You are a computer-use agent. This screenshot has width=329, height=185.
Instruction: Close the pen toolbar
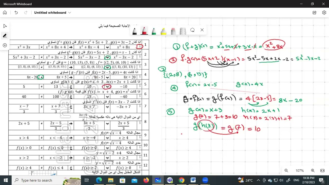point(202,30)
